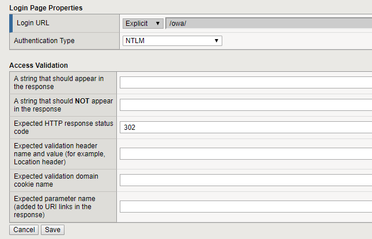Click the Access Validation section heading
The height and width of the screenshot is (239, 372).
[39, 65]
